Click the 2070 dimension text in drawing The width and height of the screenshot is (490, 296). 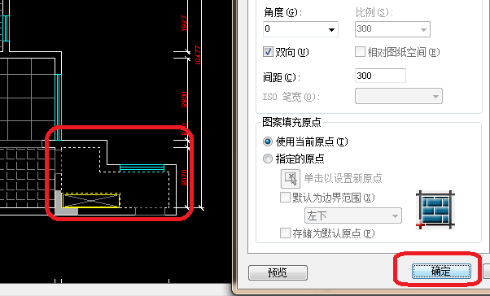tap(185, 177)
